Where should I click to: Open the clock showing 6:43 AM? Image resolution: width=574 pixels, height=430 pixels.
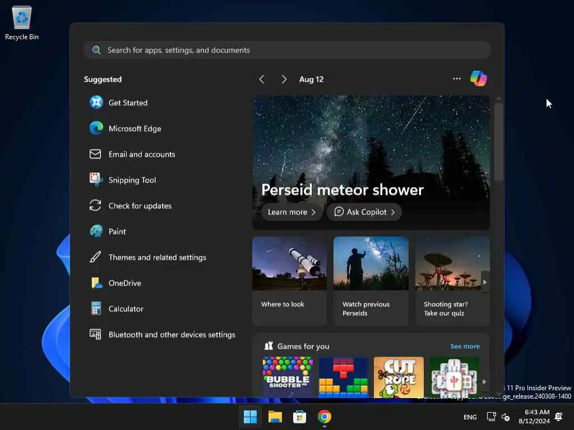click(x=534, y=417)
